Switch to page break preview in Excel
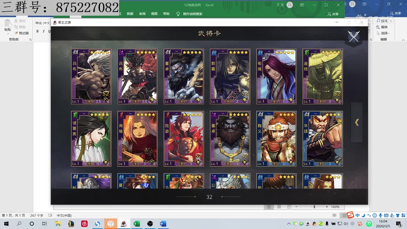This screenshot has width=407, height=229. point(289,207)
